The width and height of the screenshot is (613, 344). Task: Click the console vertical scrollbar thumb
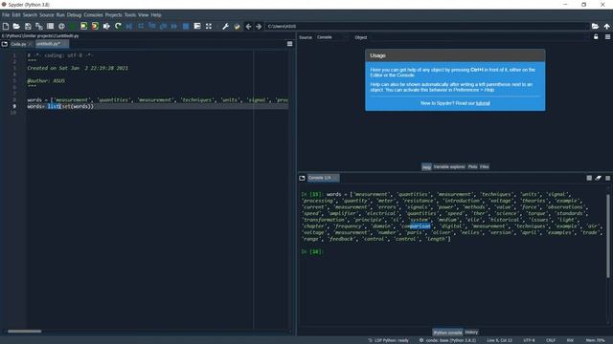coord(608,236)
